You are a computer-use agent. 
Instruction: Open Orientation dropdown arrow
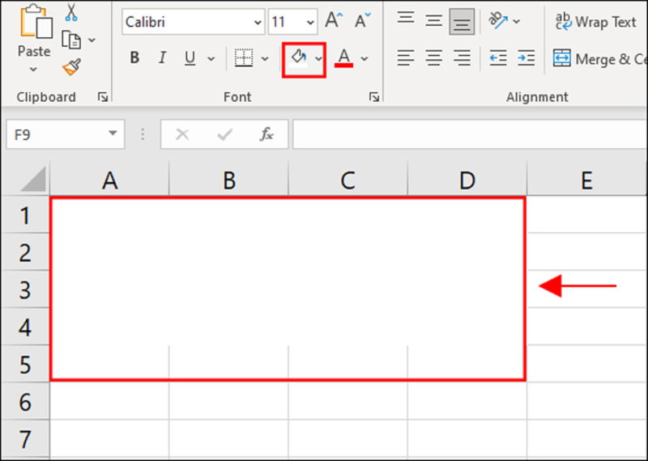pyautogui.click(x=517, y=21)
